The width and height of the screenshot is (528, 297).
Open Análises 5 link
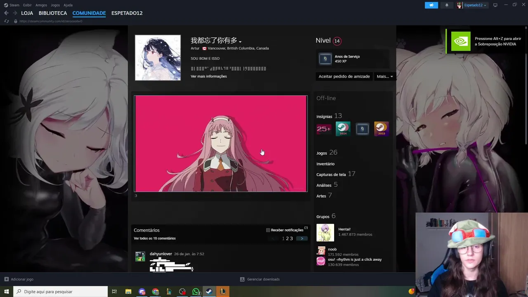tap(327, 185)
